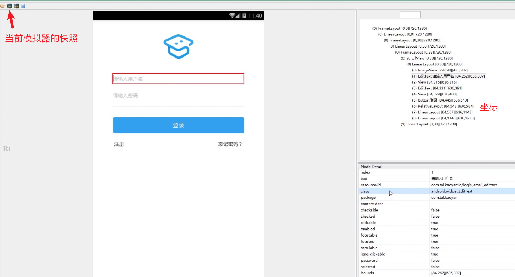Click the enabled row in Node Detail
This screenshot has height=277, width=515.
tap(436, 229)
